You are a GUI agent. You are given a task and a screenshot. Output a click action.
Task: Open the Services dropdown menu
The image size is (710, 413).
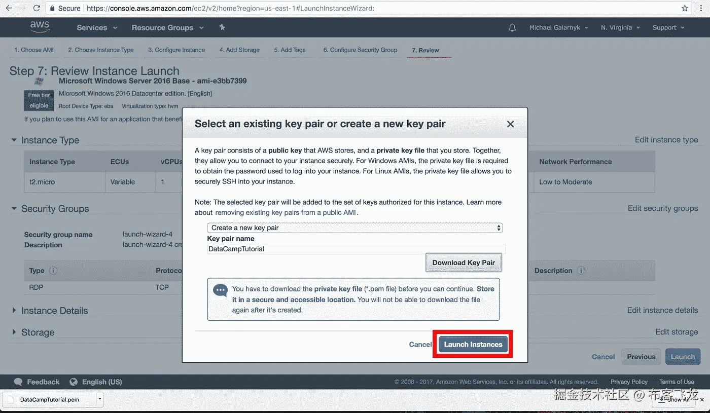coord(97,28)
